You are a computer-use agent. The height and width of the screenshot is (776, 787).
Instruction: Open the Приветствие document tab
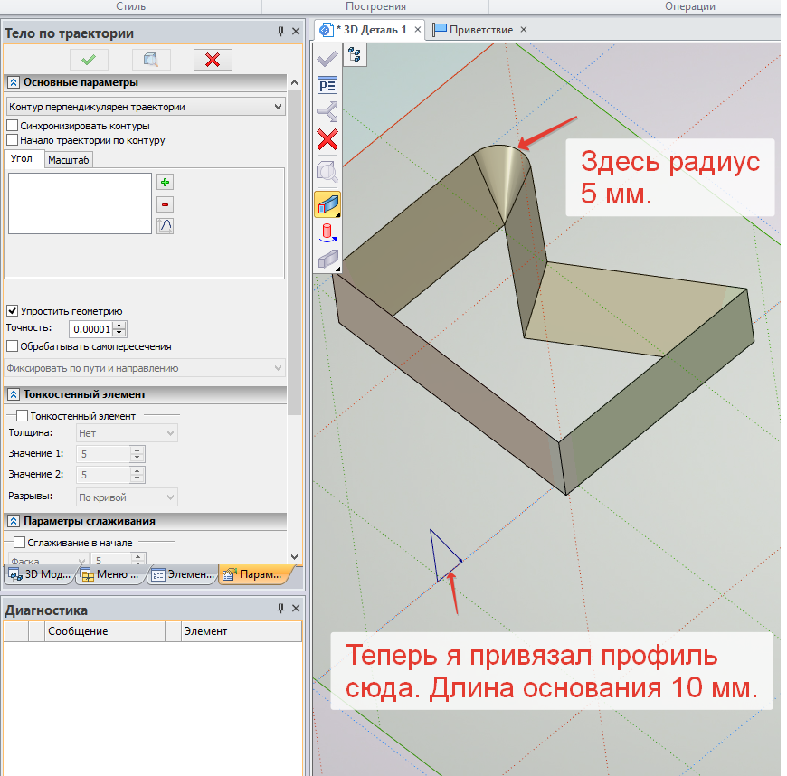coord(473,30)
